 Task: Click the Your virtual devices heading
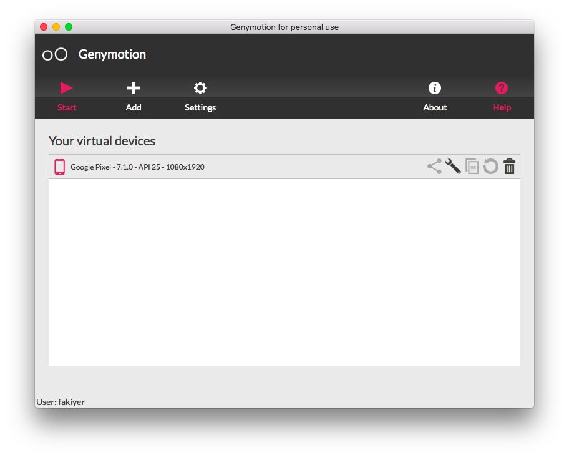point(102,141)
